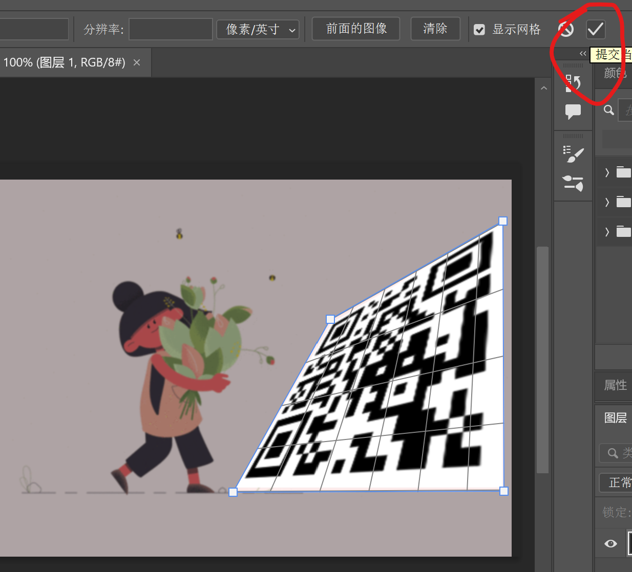Click the search magnifier in upper right panel
Image resolution: width=632 pixels, height=572 pixels.
[608, 110]
